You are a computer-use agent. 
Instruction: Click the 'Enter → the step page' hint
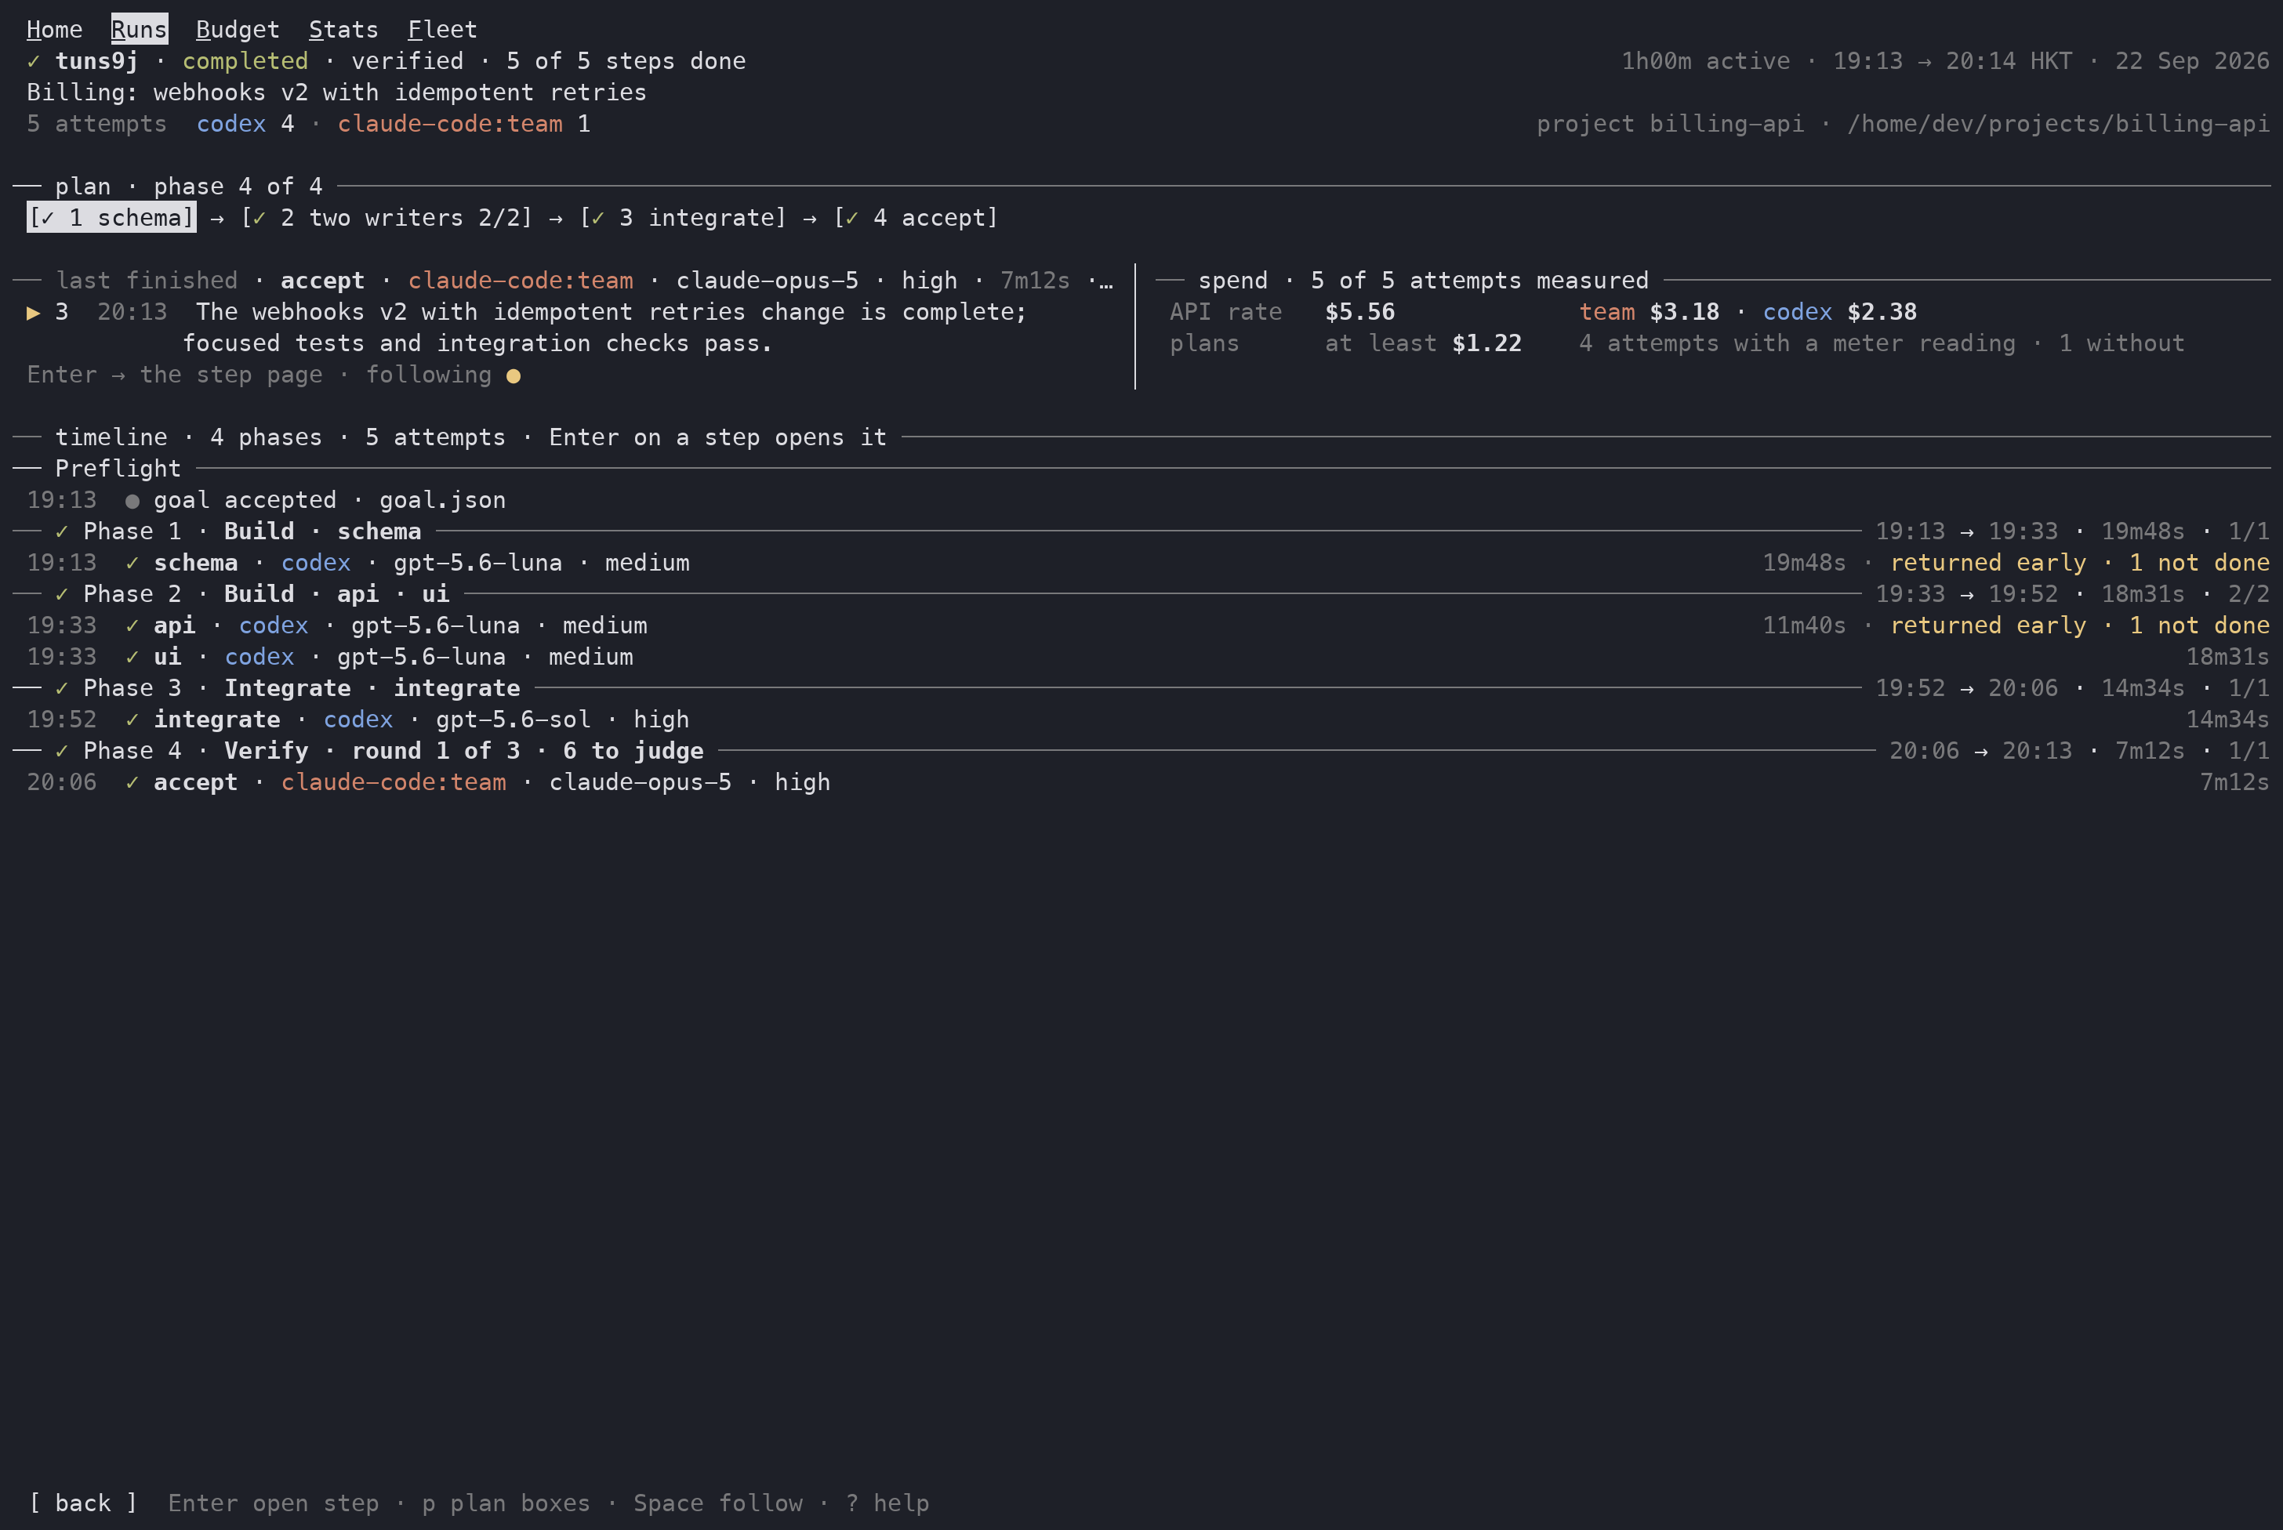click(175, 375)
